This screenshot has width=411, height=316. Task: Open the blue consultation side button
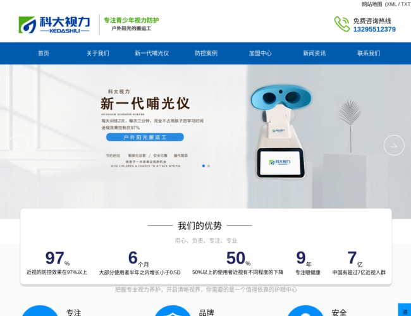click(405, 310)
